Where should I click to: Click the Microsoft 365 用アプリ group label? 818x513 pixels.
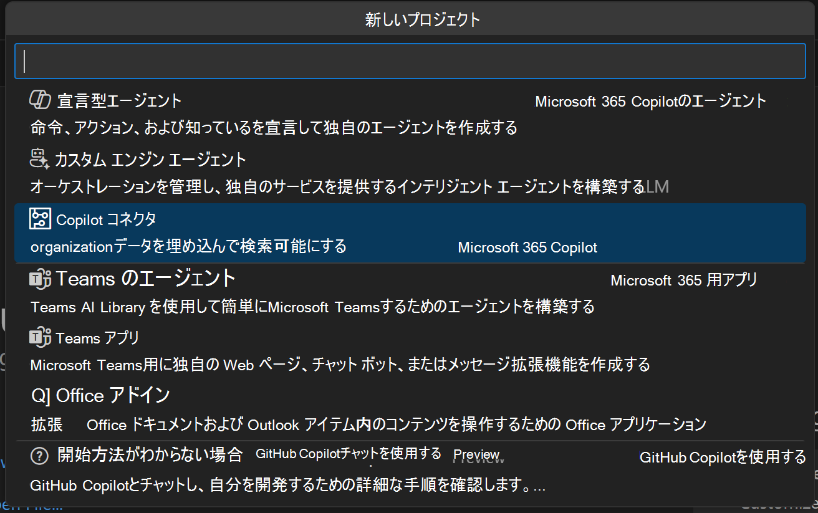(x=684, y=280)
